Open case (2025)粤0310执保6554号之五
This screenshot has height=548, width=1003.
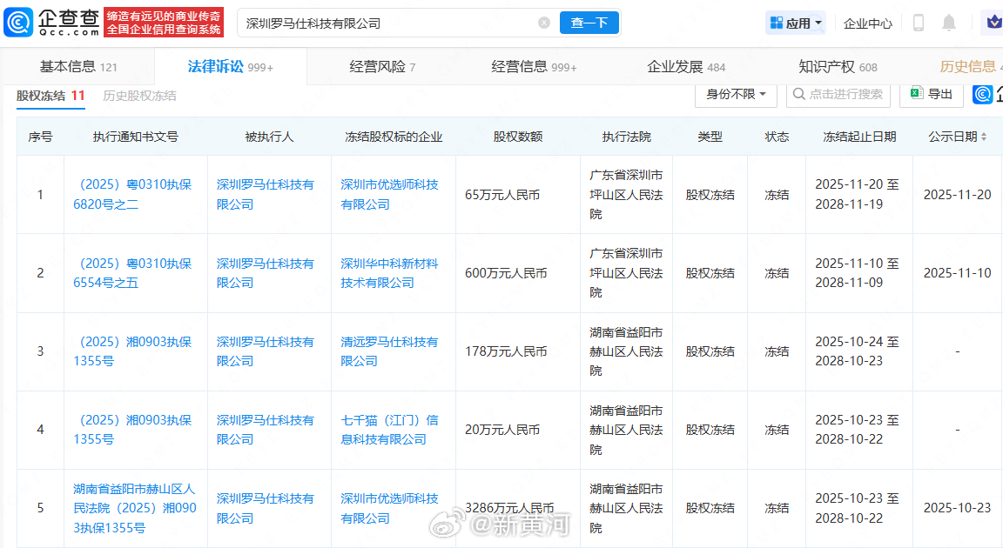coord(132,273)
